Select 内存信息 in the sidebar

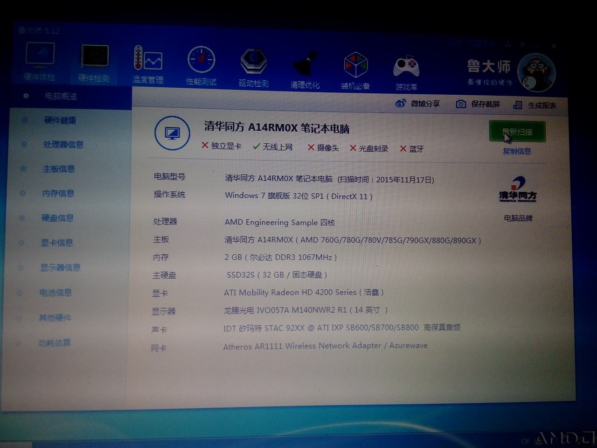pos(58,193)
